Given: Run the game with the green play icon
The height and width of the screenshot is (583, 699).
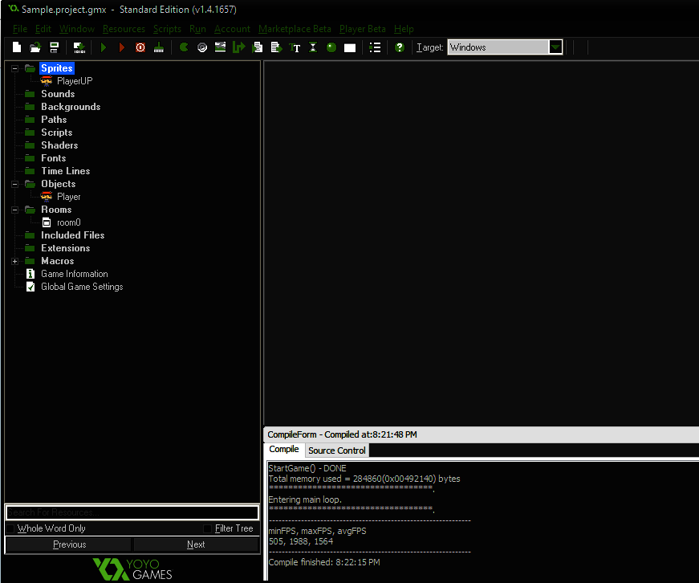Looking at the screenshot, I should [x=103, y=47].
